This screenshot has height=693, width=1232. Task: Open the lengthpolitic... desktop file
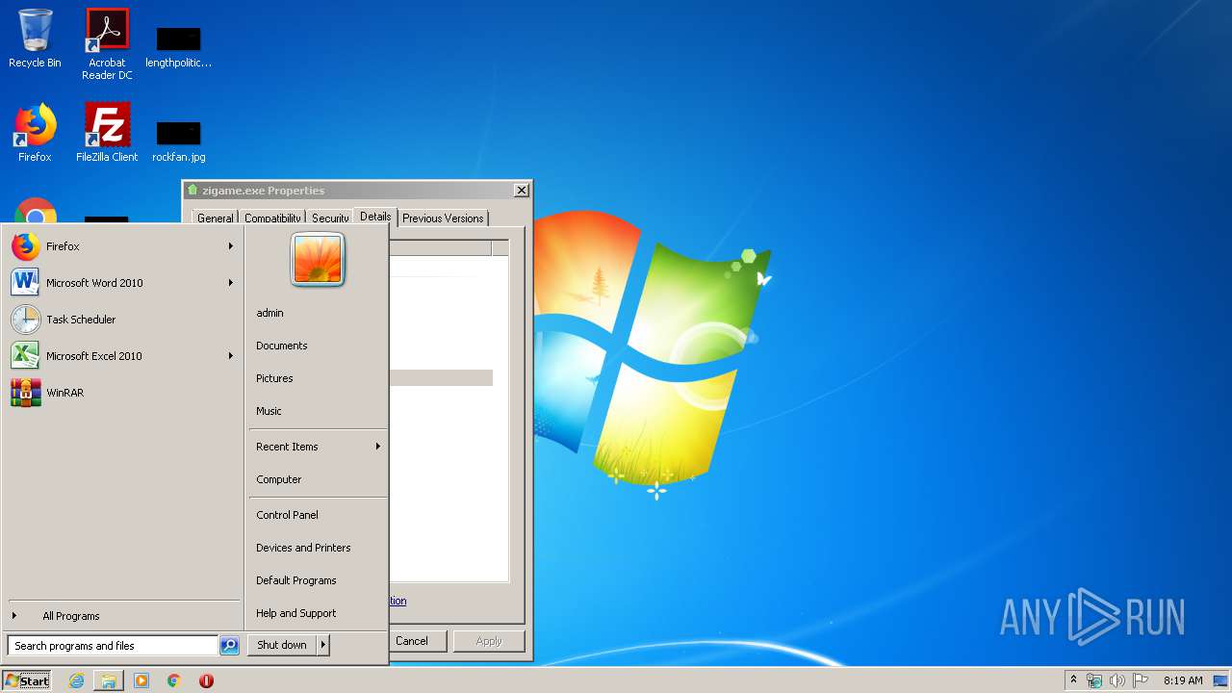click(x=178, y=48)
